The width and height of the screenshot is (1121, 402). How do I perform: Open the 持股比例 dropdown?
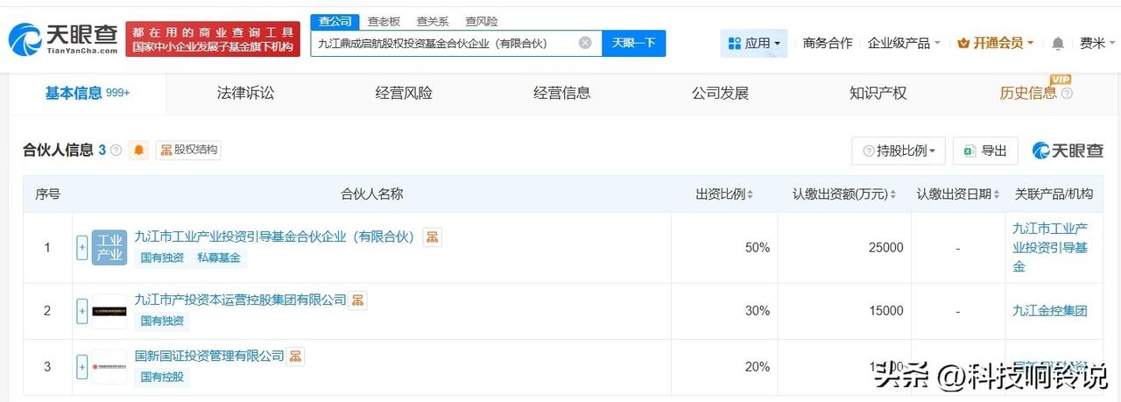pyautogui.click(x=899, y=151)
